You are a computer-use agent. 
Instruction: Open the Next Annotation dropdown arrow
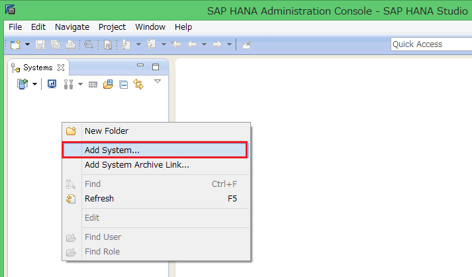(138, 44)
